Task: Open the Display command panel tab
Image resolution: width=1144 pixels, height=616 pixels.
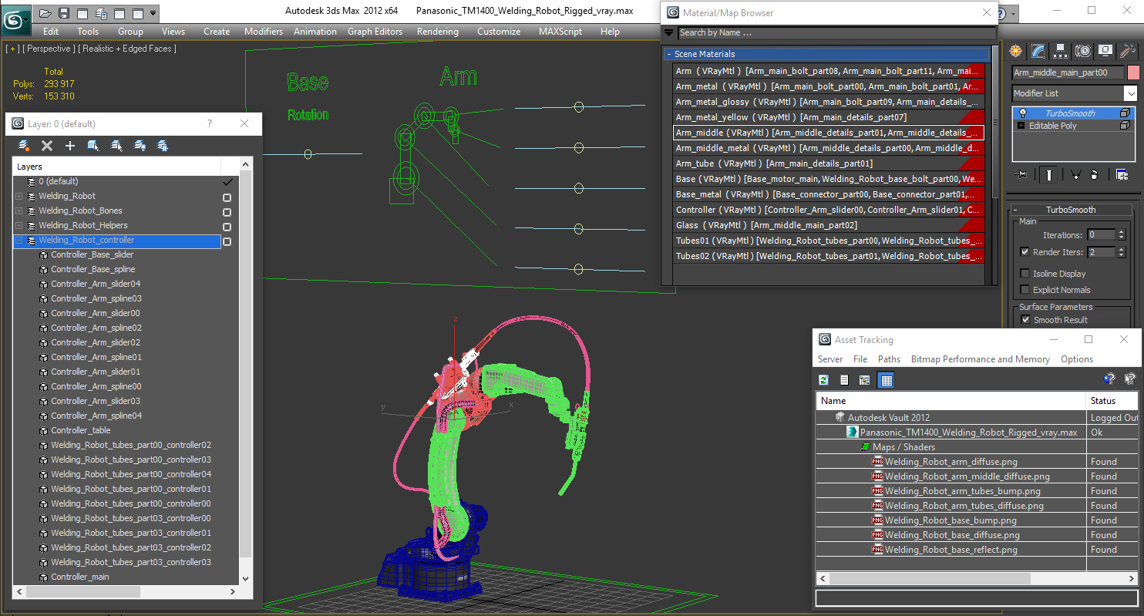Action: (1105, 51)
